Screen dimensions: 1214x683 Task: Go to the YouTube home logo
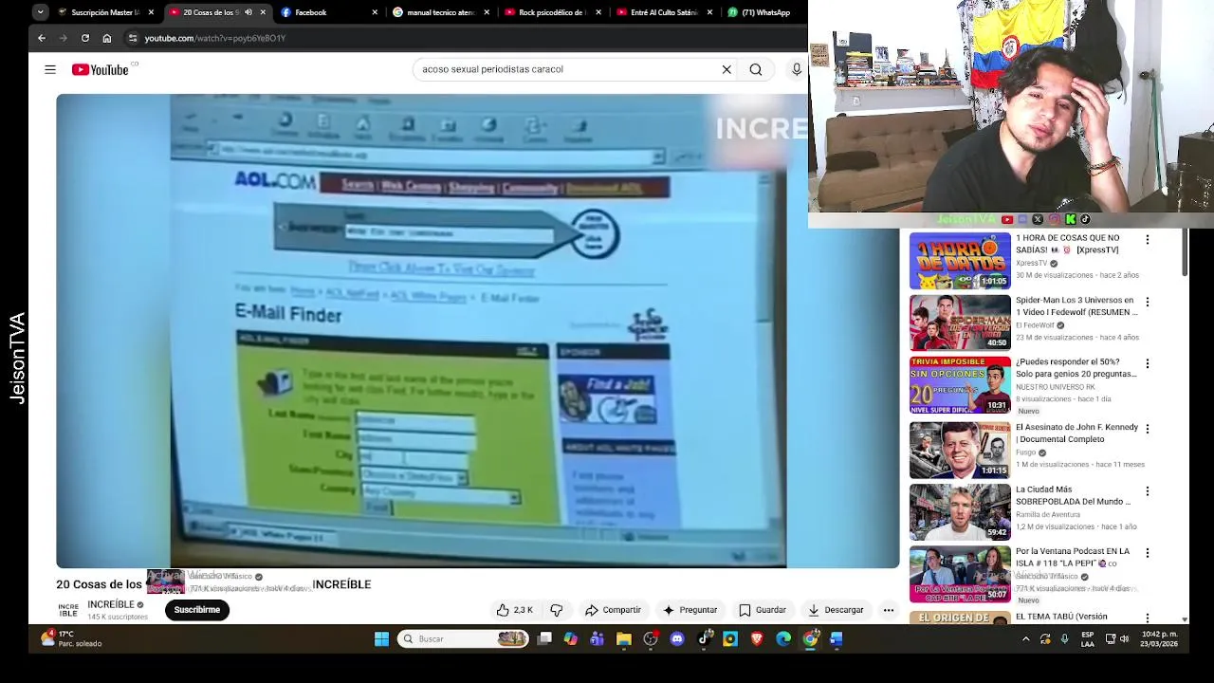tap(100, 69)
